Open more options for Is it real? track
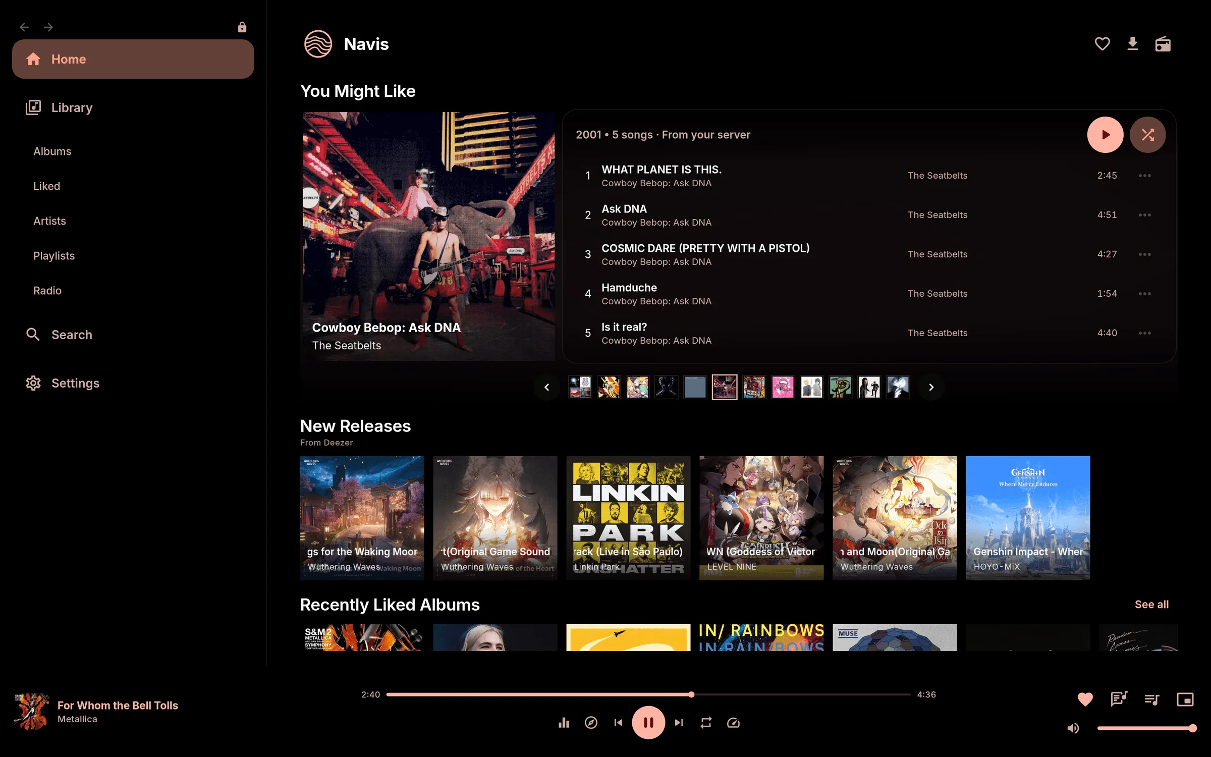1211x757 pixels. (1144, 333)
